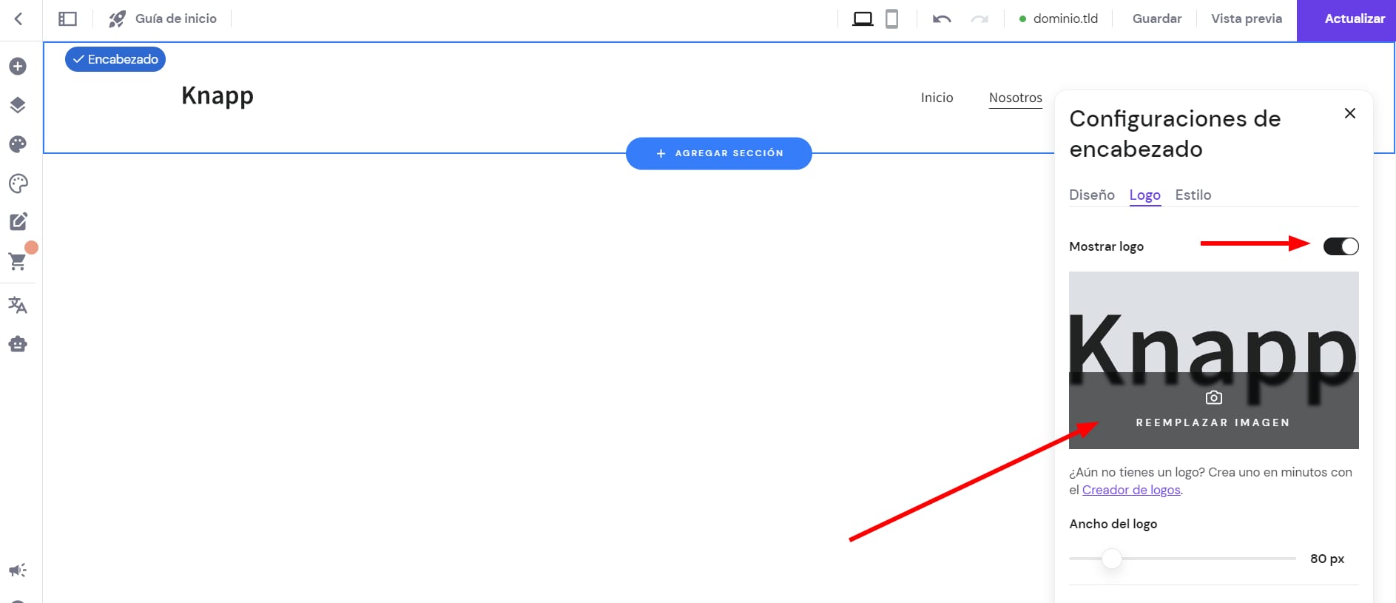Click the Agregar Sección button
Screen dimensions: 1396x603
[718, 153]
